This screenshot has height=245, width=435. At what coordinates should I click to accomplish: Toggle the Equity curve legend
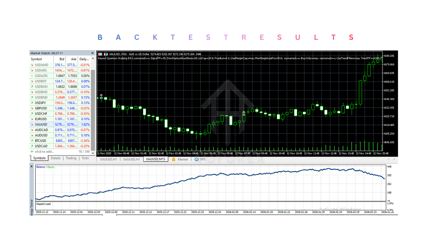pos(51,167)
